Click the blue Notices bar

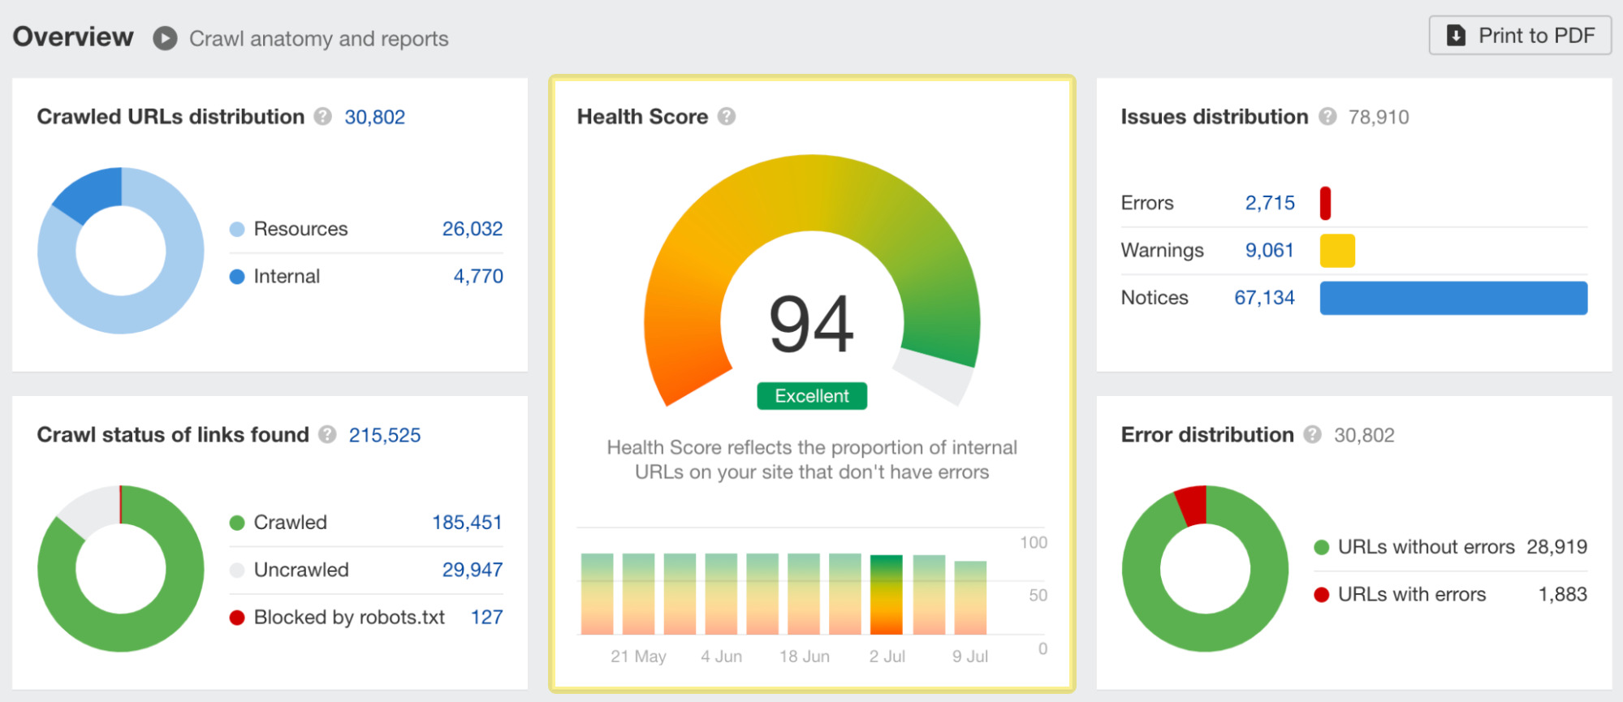[1452, 298]
